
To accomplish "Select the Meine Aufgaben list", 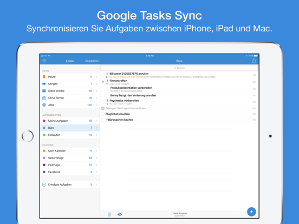I will pos(70,121).
